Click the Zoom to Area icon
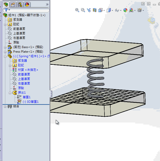The image size is (160, 161). point(83,10)
